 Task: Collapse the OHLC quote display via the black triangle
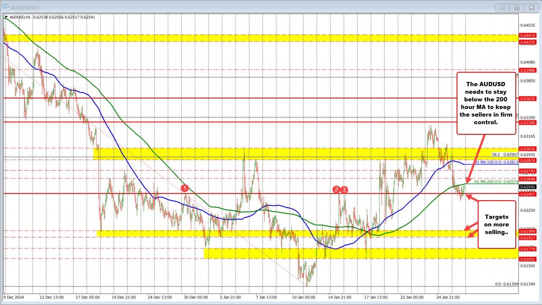5,17
